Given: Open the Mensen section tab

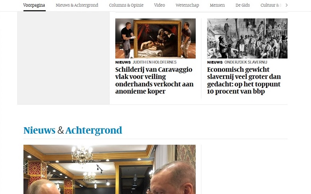Looking at the screenshot, I should 217,5.
